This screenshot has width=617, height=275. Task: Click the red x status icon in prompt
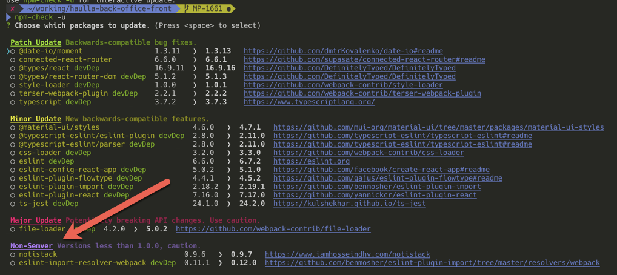13,8
